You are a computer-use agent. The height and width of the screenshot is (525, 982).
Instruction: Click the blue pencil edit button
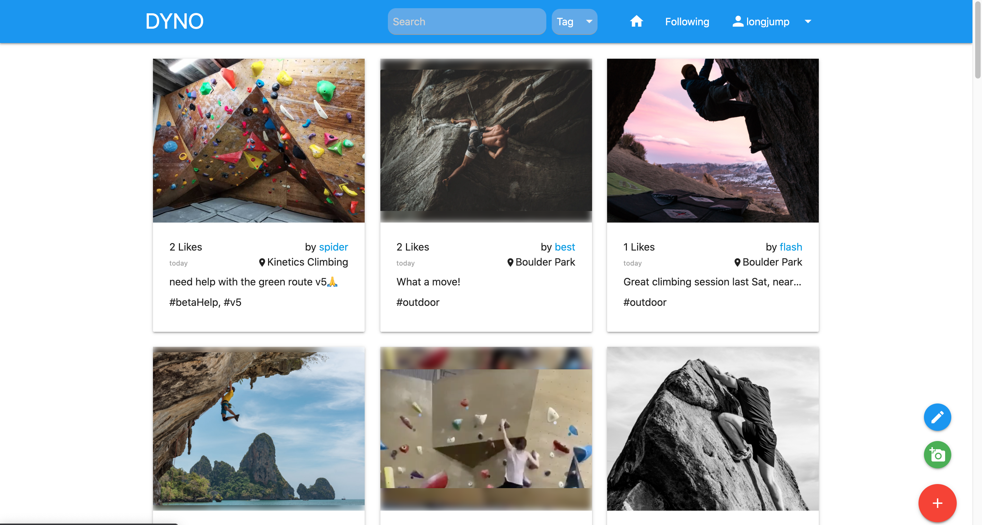[937, 417]
